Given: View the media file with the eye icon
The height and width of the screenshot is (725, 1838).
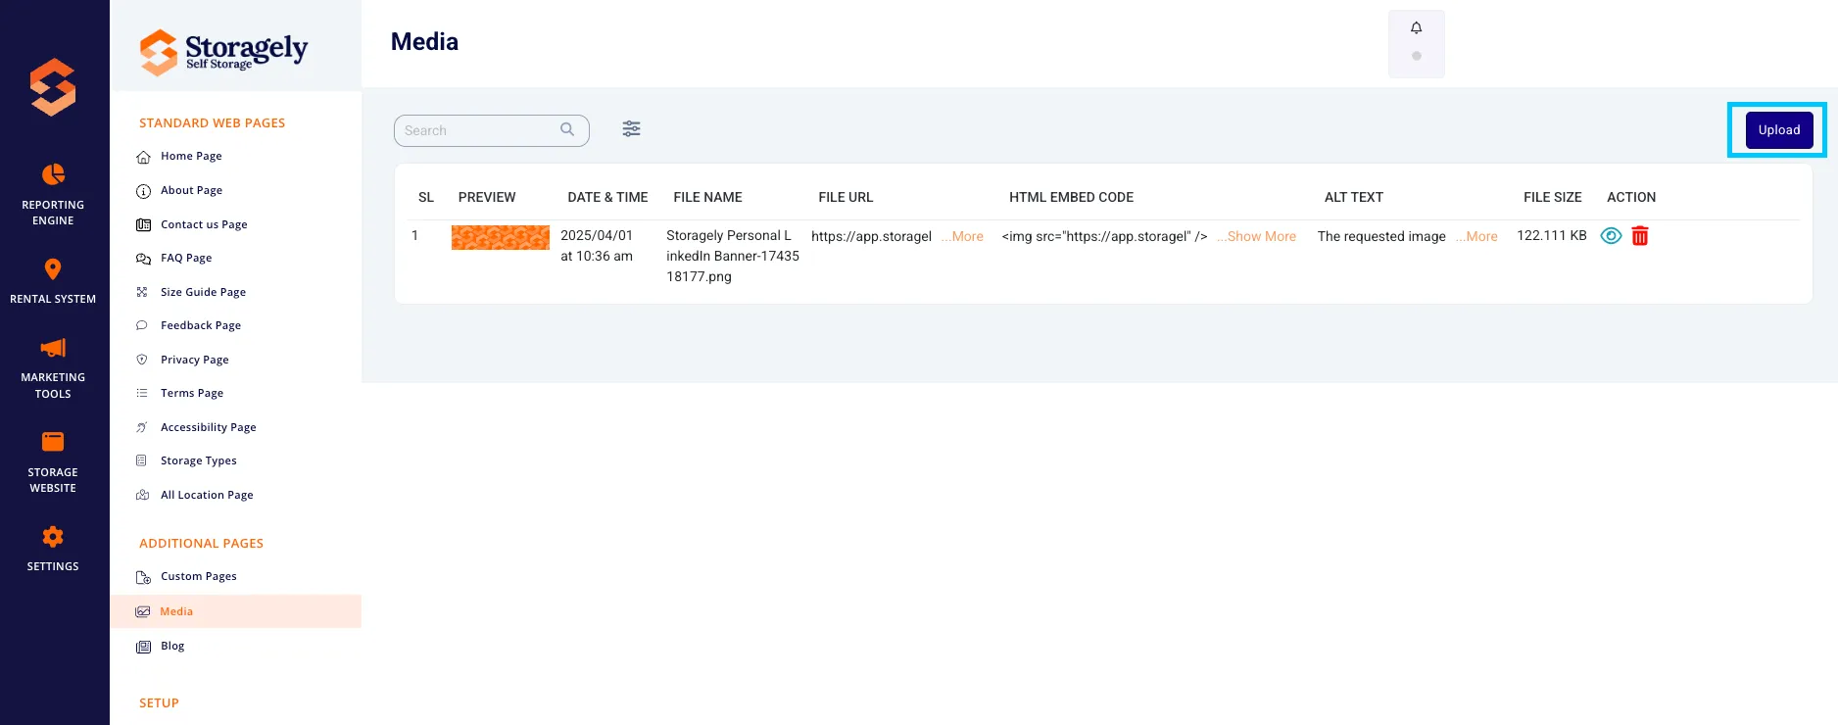Looking at the screenshot, I should (1611, 236).
